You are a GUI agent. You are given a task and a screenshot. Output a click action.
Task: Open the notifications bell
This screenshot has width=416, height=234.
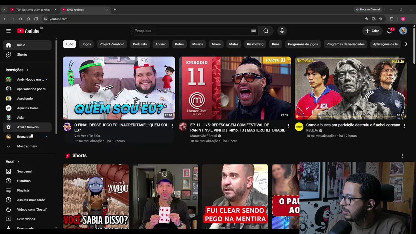click(389, 31)
